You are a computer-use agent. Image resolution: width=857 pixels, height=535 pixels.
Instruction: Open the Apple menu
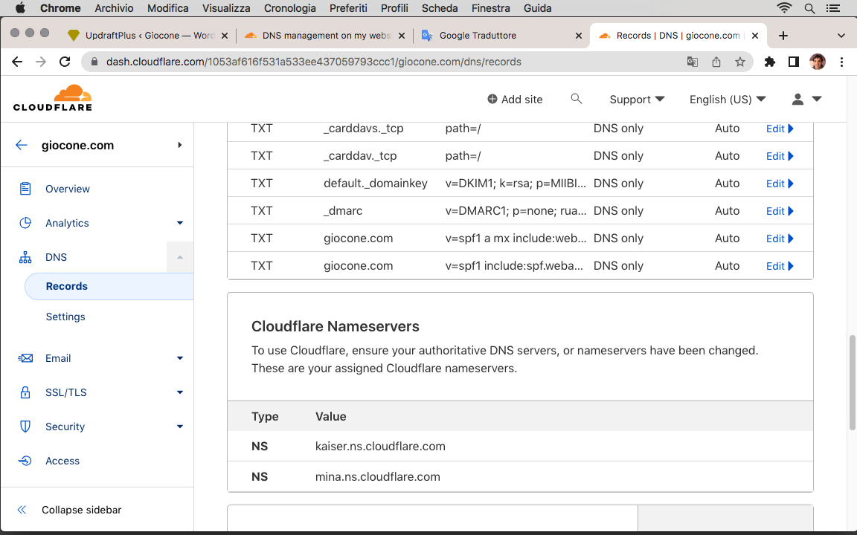[20, 7]
